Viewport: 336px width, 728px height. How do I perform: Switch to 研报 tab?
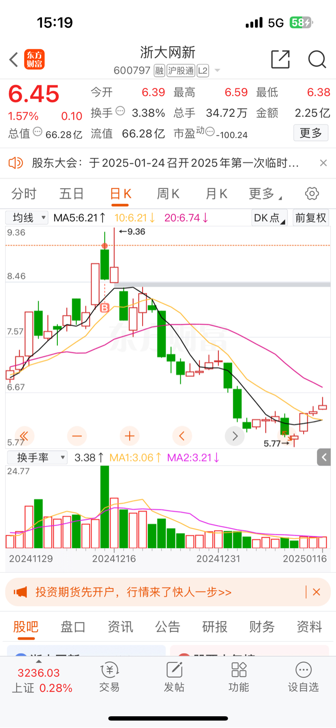[x=215, y=627]
